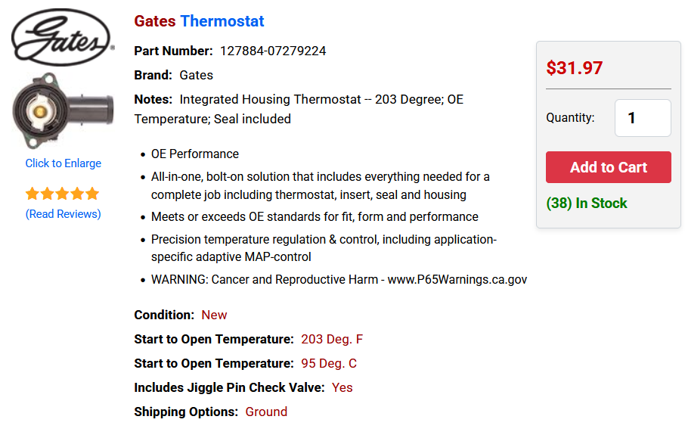Click the Gates Thermostat product title
This screenshot has height=435, width=685.
[199, 21]
